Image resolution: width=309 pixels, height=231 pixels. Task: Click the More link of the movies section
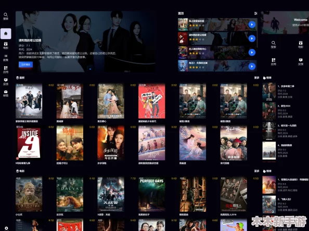[256, 171]
